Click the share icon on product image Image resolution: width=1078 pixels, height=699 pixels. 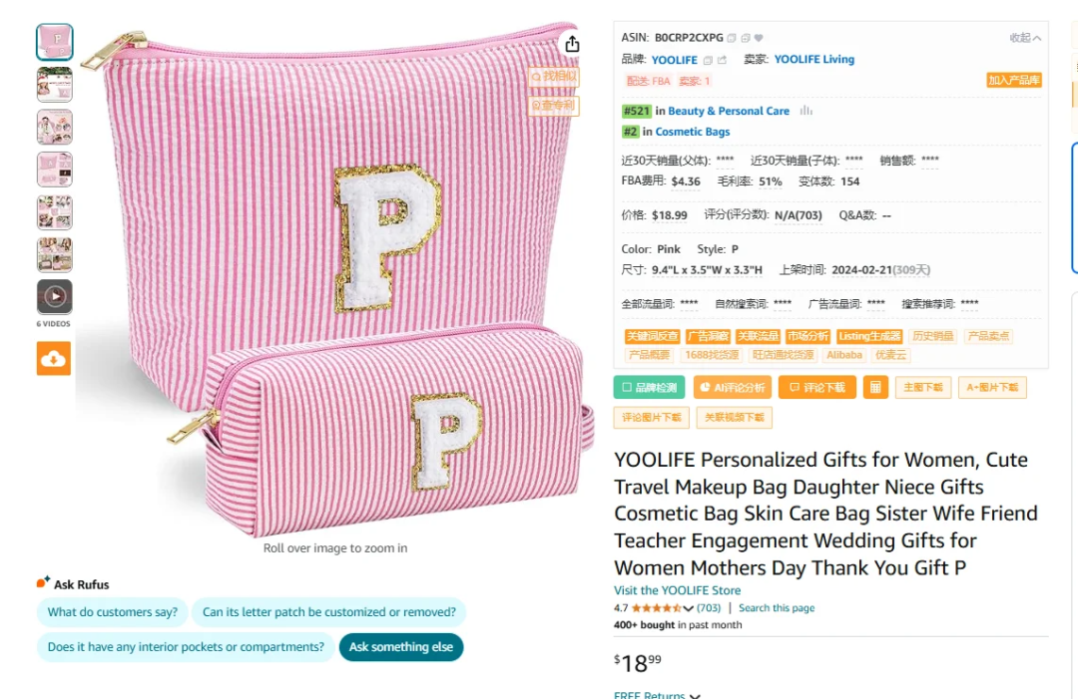click(572, 44)
